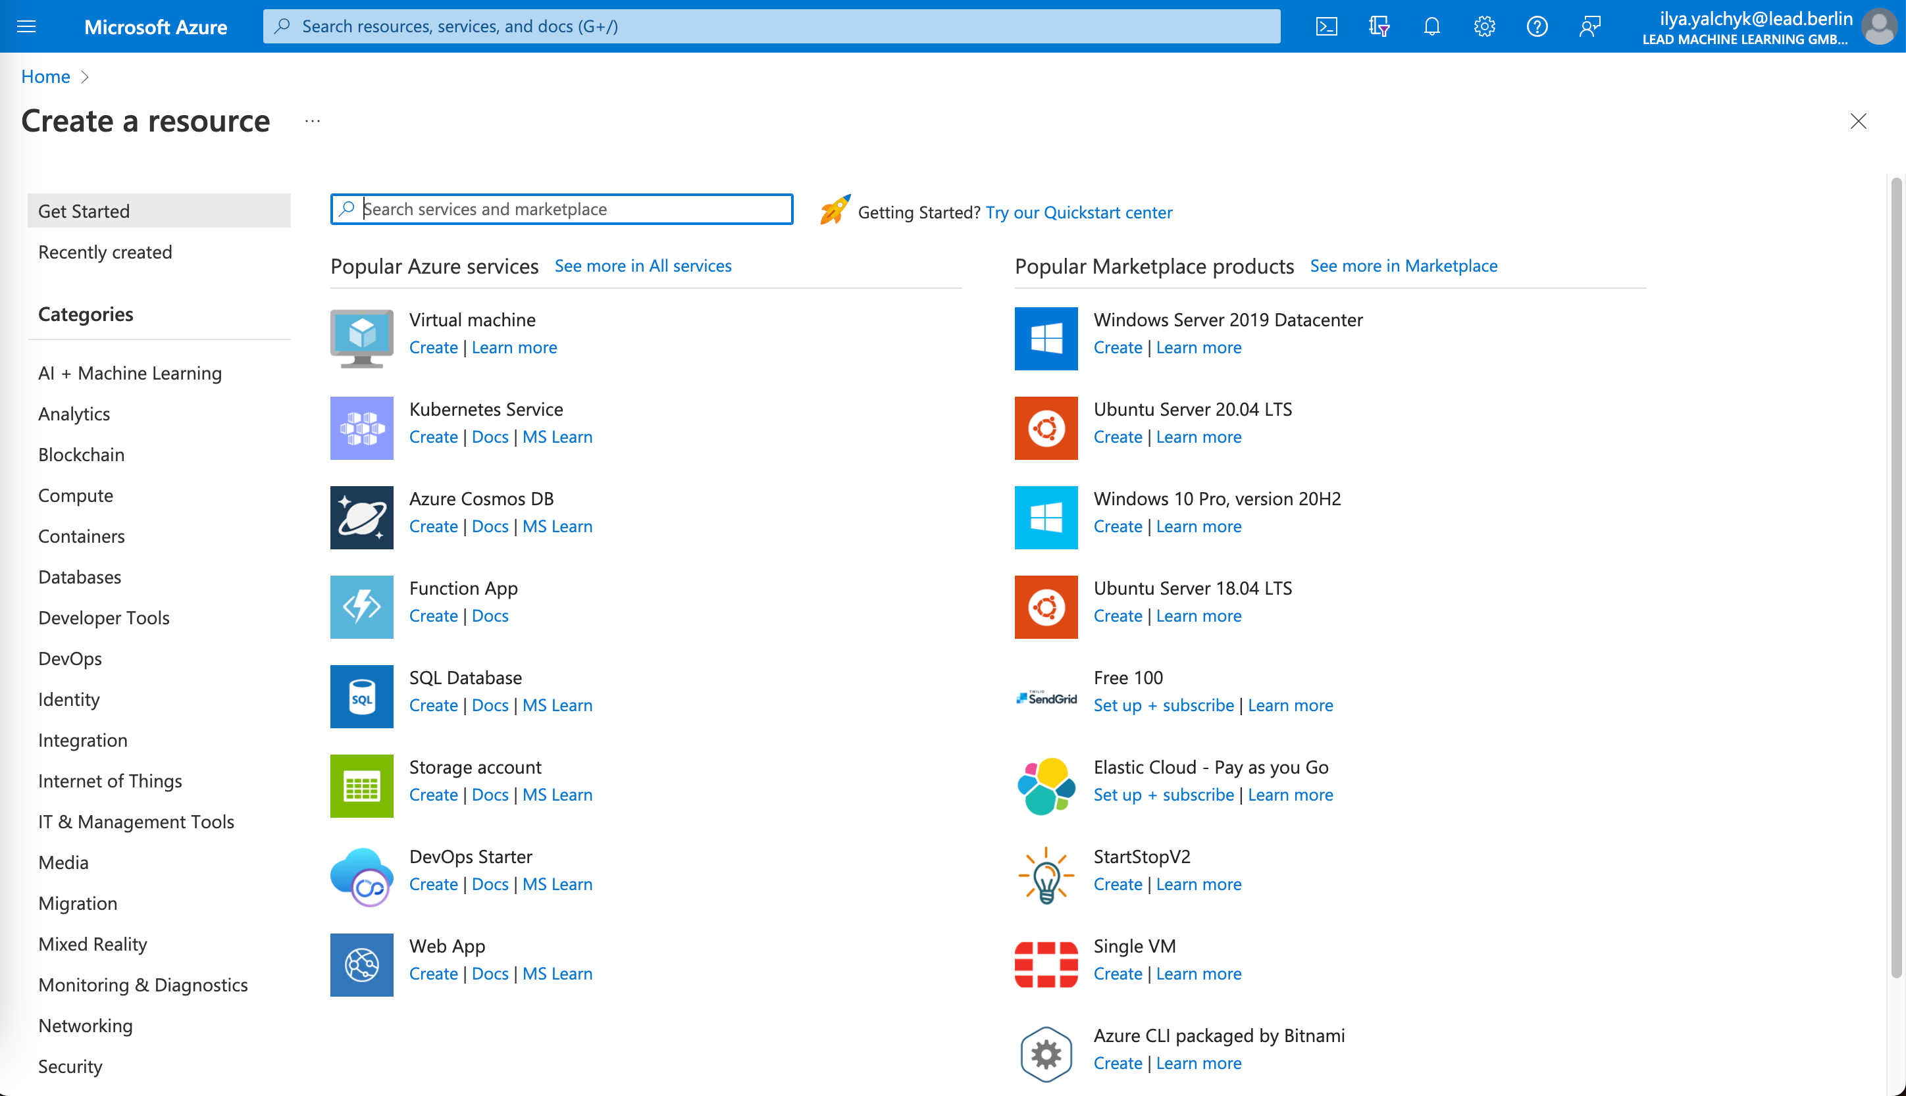Click the feedback icon in header
1906x1096 pixels.
[1589, 26]
